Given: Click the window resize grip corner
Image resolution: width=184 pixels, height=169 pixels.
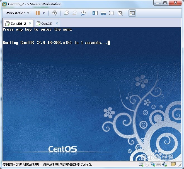Looking at the screenshot, I should [180, 165].
